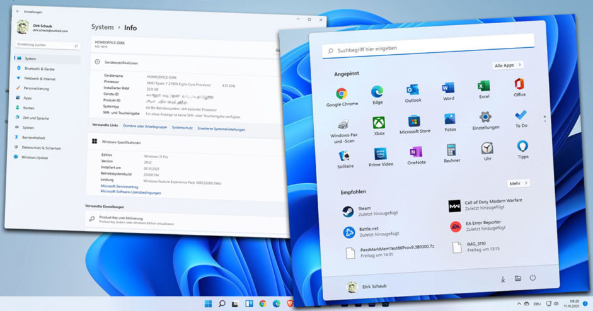593x311 pixels.
Task: Open the Fotos app
Action: pos(450,122)
